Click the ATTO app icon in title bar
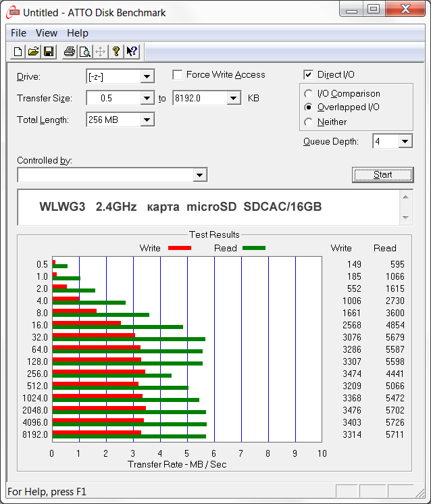This screenshot has width=431, height=504. click(x=12, y=12)
